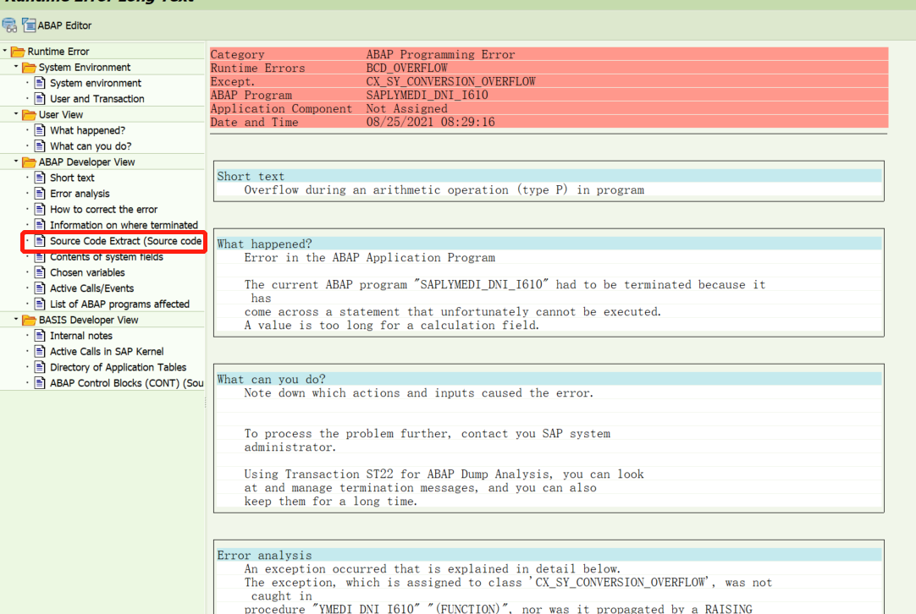Select the Active Calls in SAP Kernel entry

pyautogui.click(x=104, y=351)
